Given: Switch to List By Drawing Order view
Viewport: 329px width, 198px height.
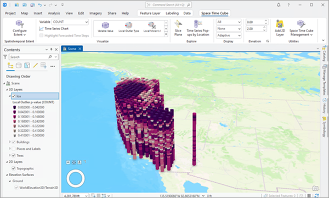Looking at the screenshot, I should [x=10, y=66].
